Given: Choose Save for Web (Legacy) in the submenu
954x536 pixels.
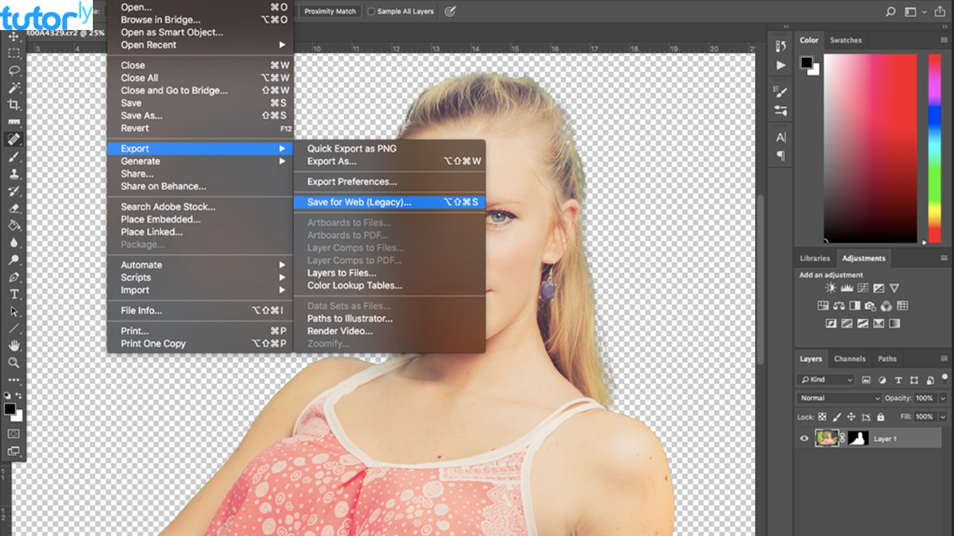Looking at the screenshot, I should point(359,202).
